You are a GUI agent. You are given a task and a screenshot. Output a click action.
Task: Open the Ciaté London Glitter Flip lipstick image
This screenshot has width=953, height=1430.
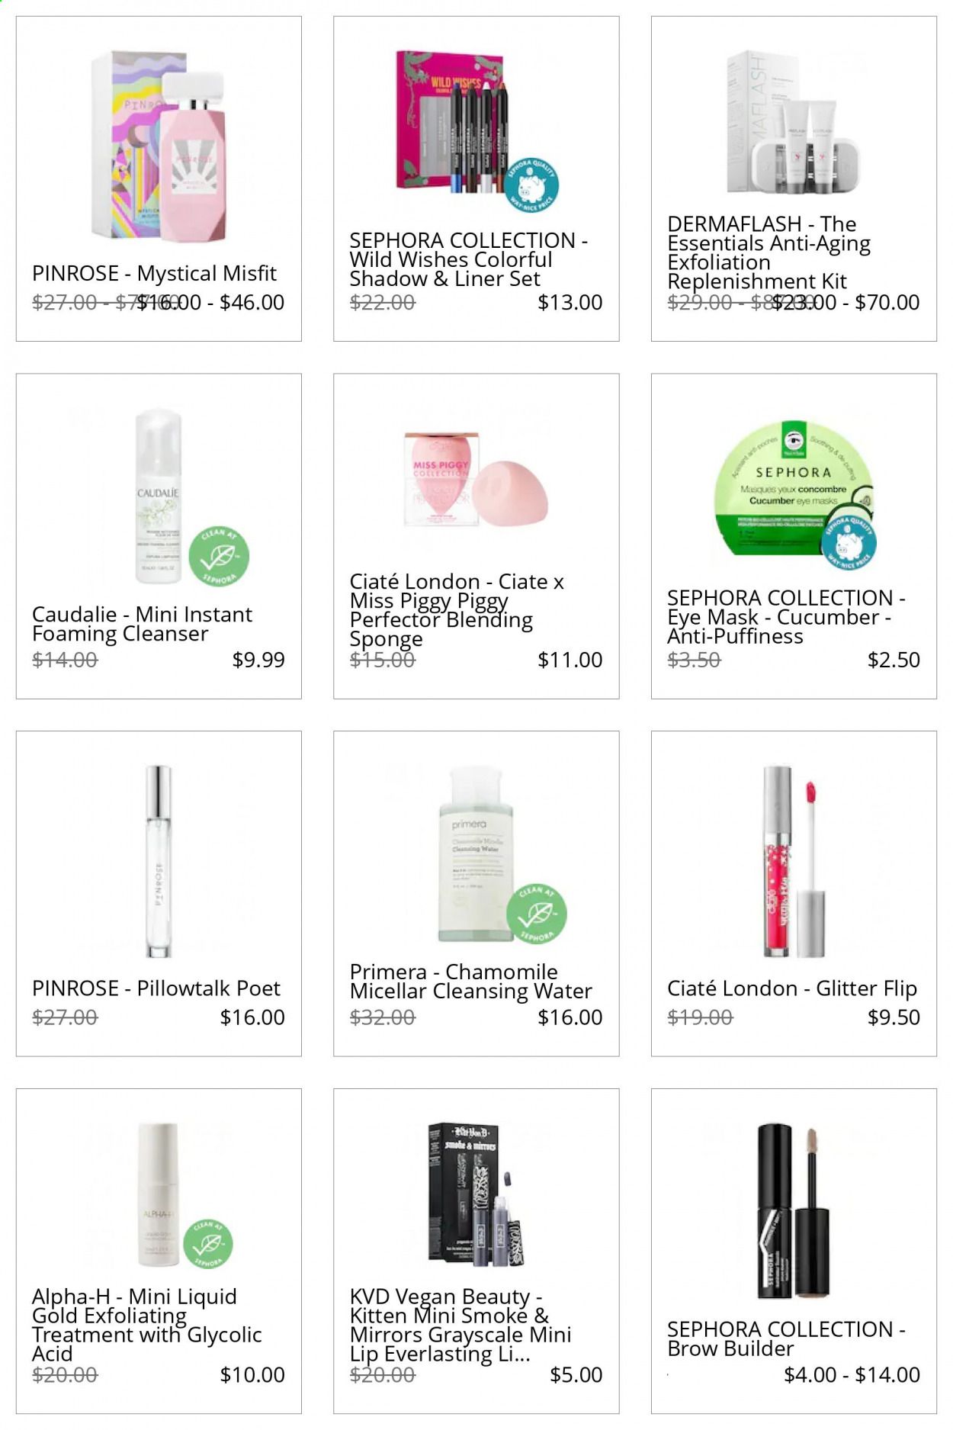[x=794, y=861]
